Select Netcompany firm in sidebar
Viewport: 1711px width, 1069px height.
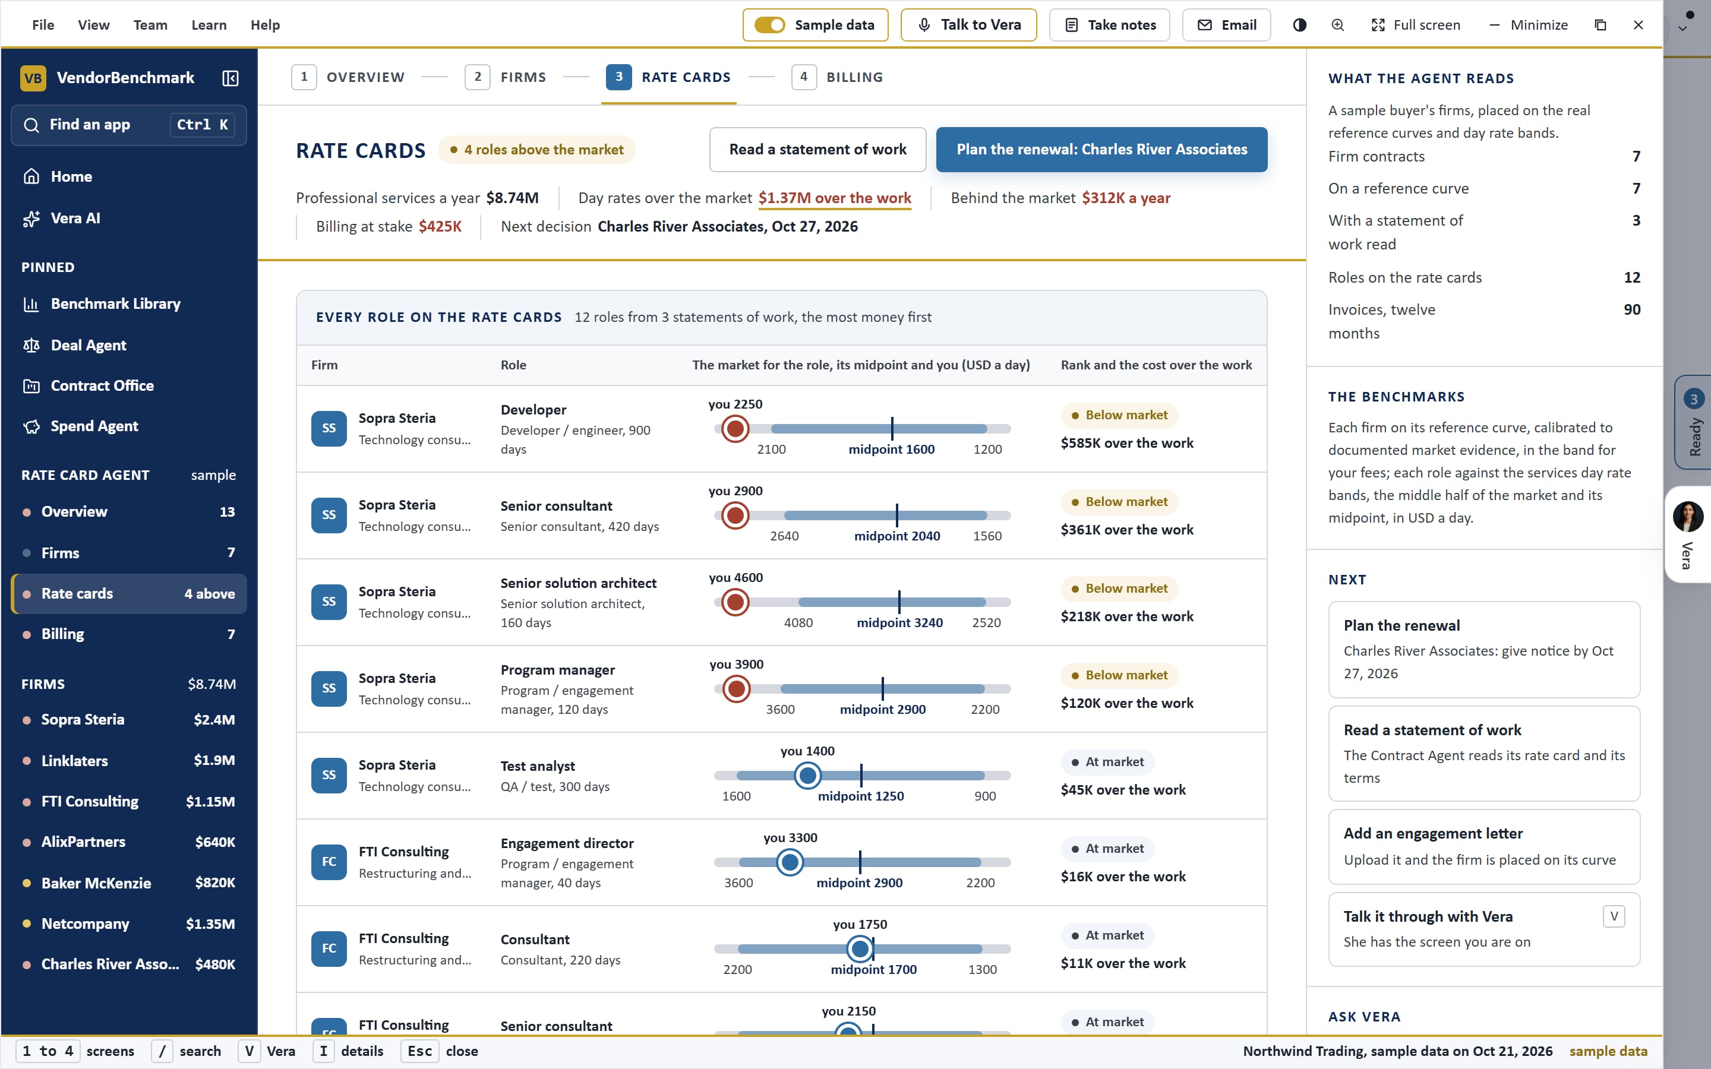point(129,924)
